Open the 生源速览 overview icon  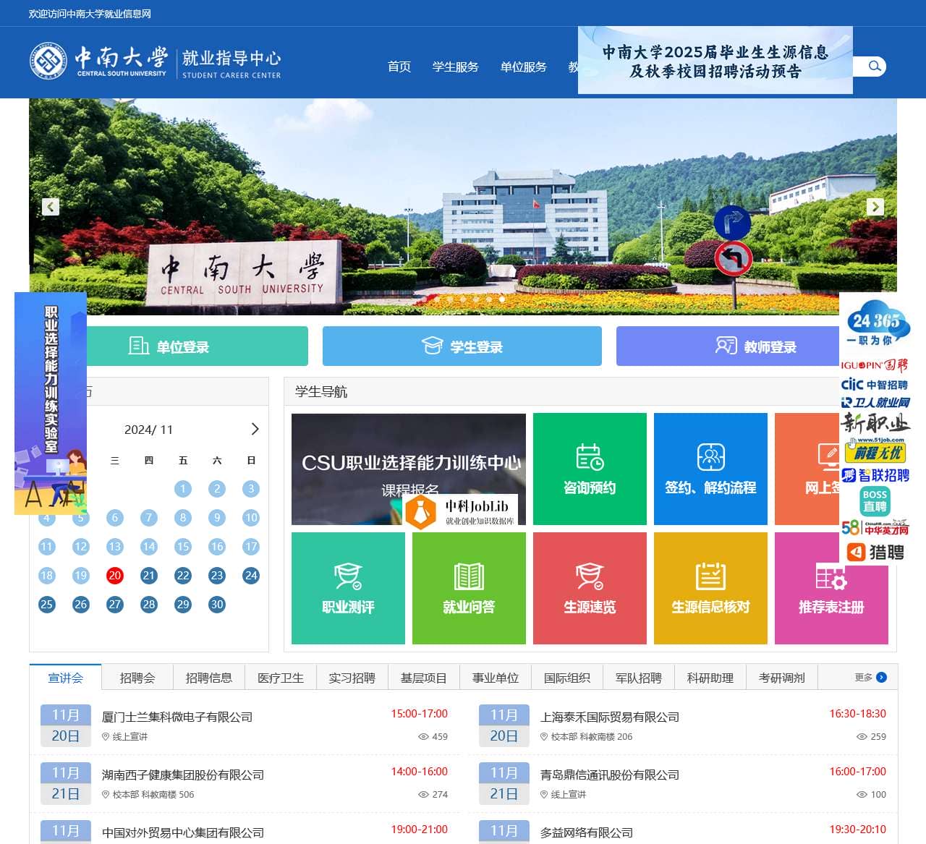click(x=590, y=588)
